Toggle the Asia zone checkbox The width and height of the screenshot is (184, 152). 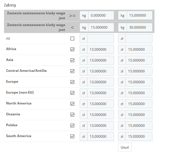point(72,60)
